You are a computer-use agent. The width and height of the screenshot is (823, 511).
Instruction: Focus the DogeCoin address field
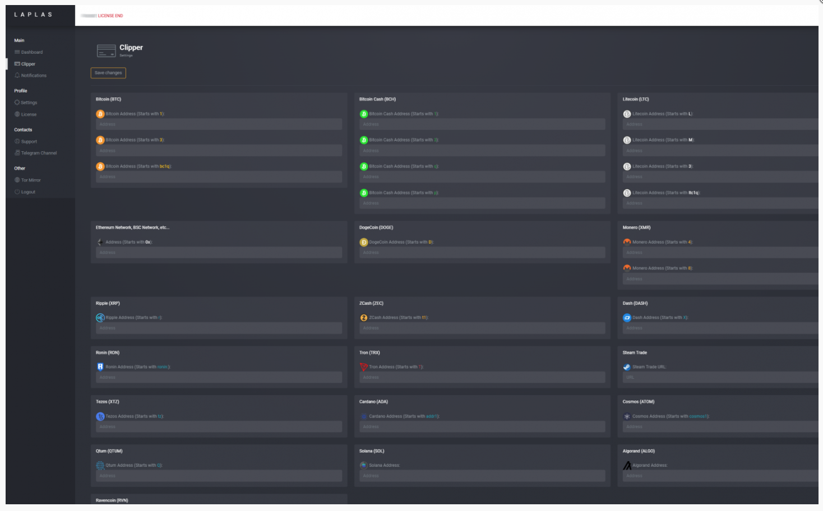(482, 253)
